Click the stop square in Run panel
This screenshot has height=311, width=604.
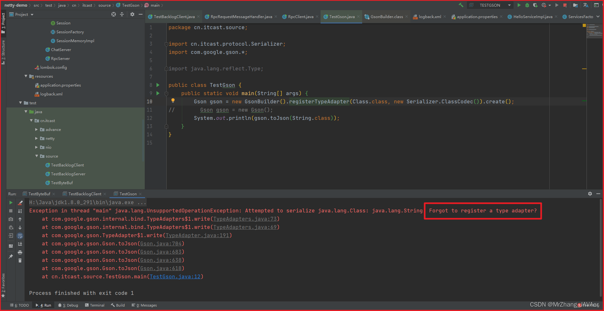pyautogui.click(x=11, y=211)
